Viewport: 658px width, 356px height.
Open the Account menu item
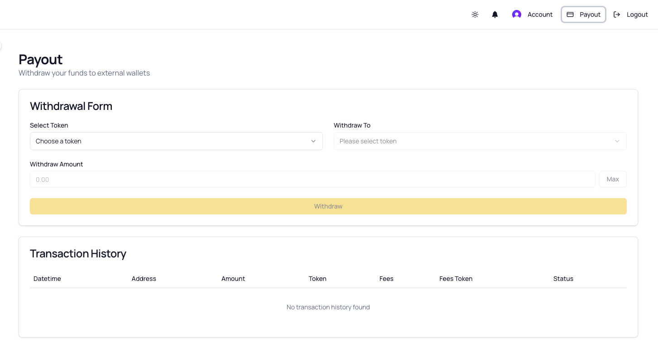coord(540,14)
